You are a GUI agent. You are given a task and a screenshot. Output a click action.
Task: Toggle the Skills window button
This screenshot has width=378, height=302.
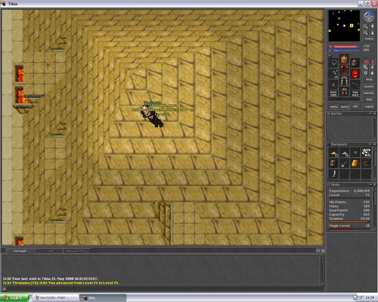[x=334, y=107]
